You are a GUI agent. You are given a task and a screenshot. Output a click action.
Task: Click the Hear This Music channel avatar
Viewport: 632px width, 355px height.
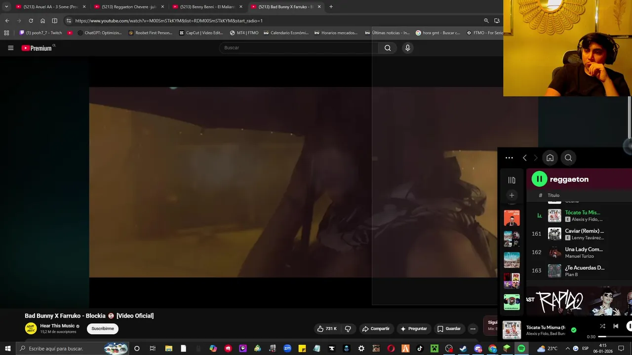[31, 328]
